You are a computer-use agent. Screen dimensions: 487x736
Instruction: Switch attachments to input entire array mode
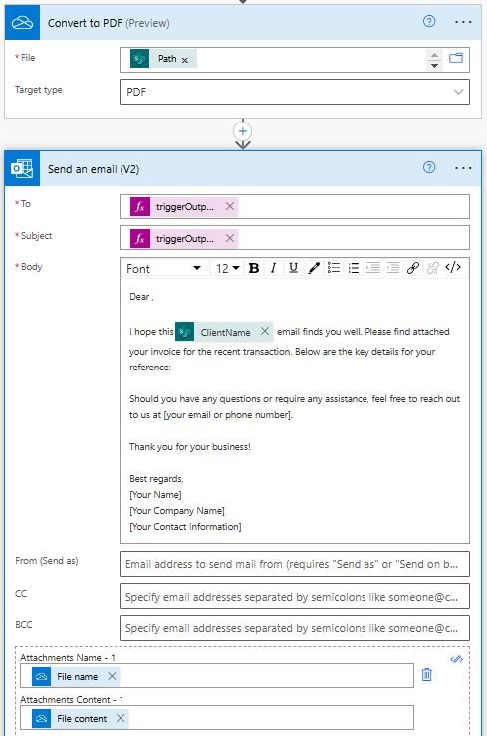click(x=456, y=659)
